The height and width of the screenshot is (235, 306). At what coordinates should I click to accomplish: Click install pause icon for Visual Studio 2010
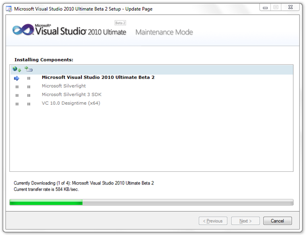tap(28, 78)
